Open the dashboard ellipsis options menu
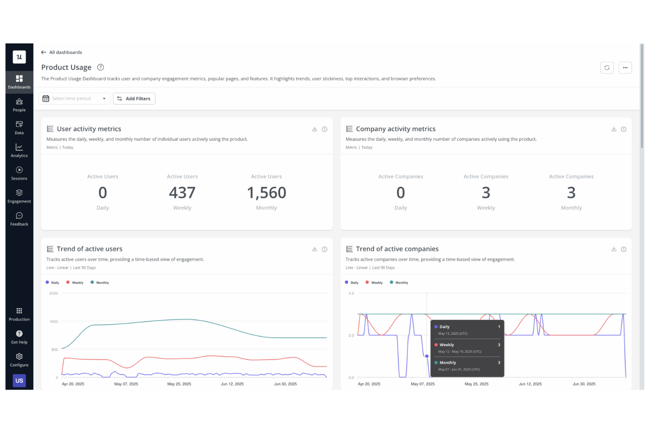The width and height of the screenshot is (650, 433). click(625, 68)
